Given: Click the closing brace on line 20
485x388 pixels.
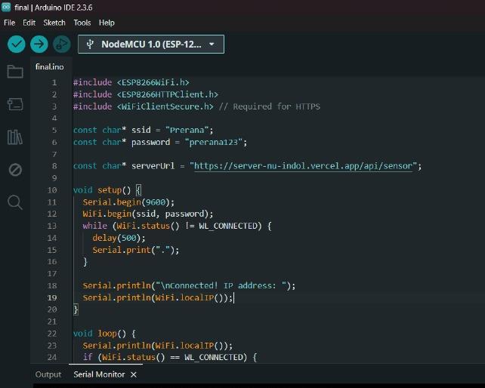Looking at the screenshot, I should point(76,309).
